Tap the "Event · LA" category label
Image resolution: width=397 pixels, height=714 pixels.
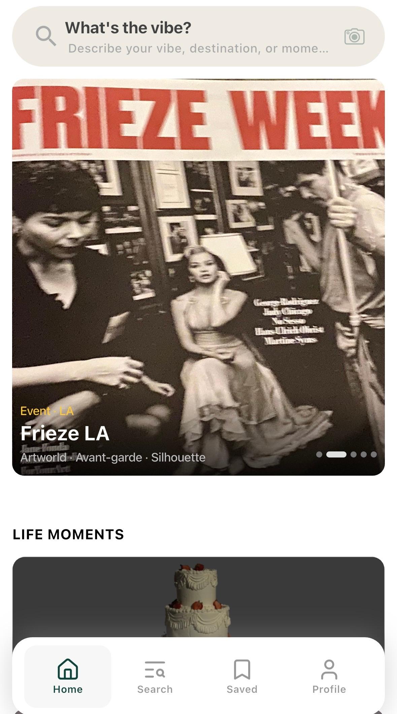(47, 411)
